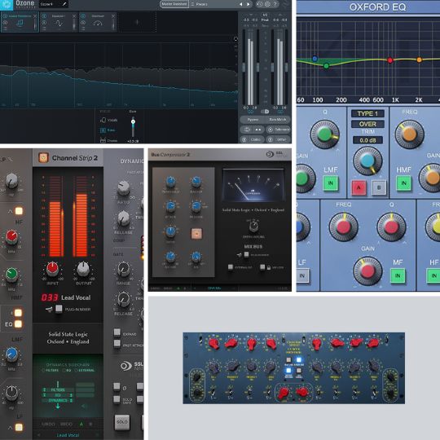Toggle the LMF IN button in Oxford EQ
The height and width of the screenshot is (440, 440).
pos(330,183)
